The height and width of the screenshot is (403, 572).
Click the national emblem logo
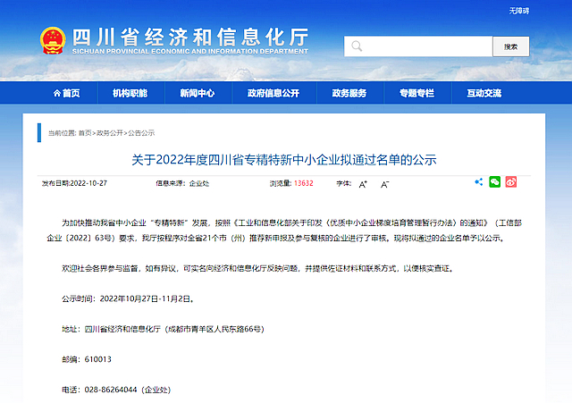pyautogui.click(x=53, y=40)
